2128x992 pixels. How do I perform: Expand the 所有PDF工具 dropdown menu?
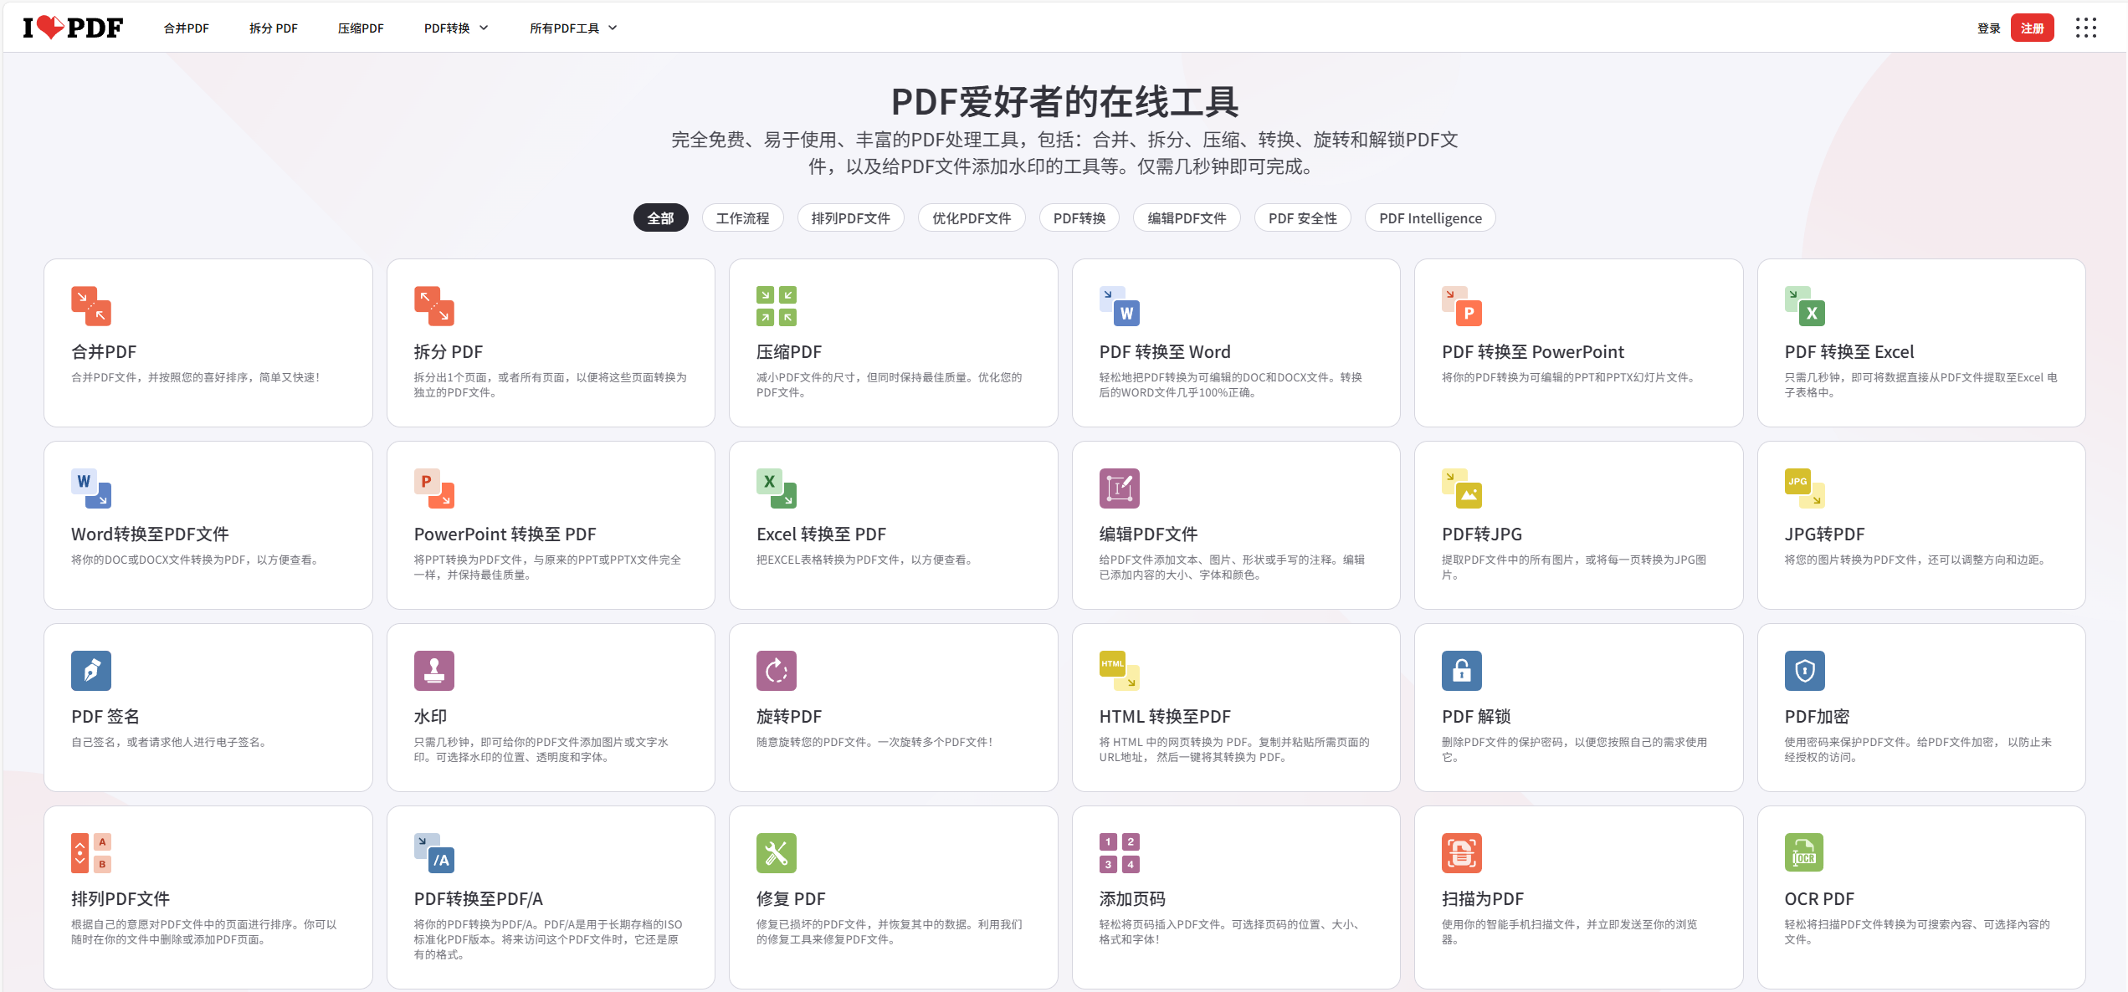point(573,28)
